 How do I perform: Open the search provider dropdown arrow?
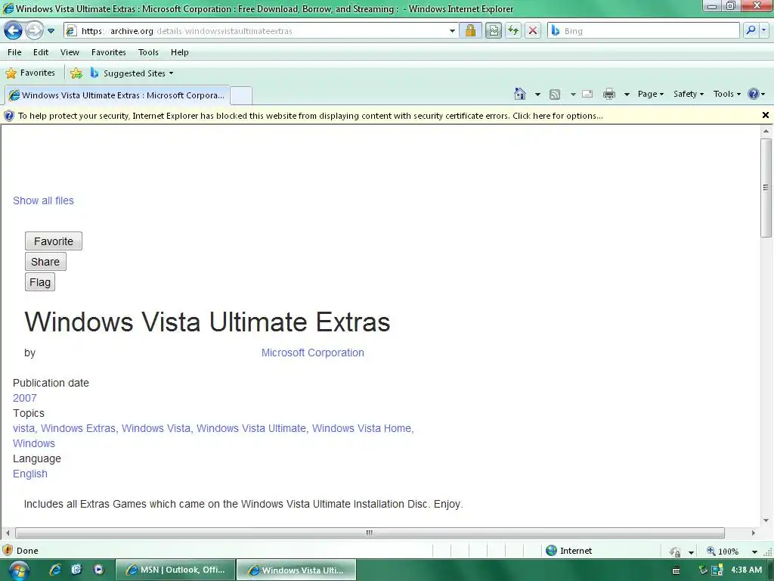pyautogui.click(x=763, y=30)
